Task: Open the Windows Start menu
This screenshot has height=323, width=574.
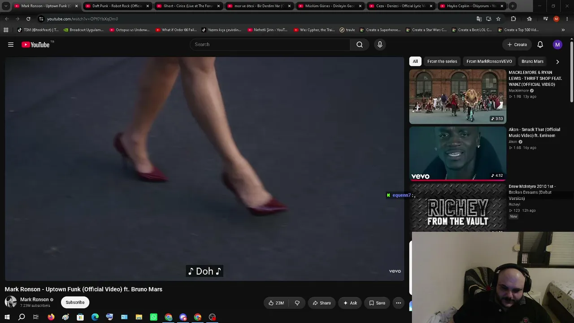Action: (7, 317)
